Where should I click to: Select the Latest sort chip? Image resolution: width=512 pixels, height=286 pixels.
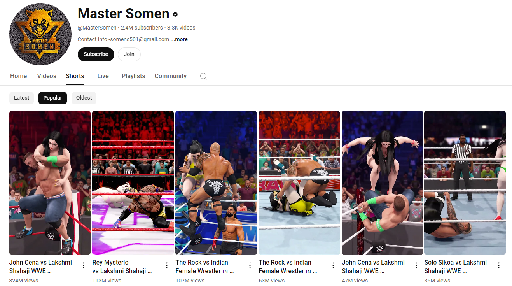(22, 98)
